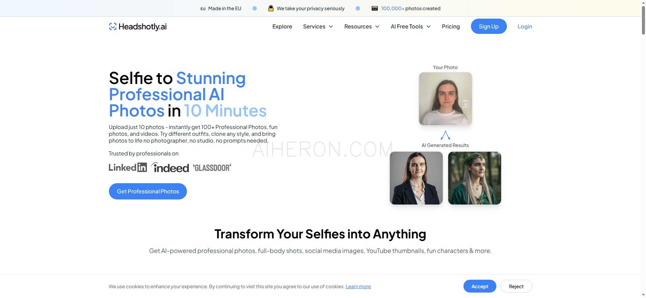
Task: Reject the cookies
Action: [x=516, y=286]
